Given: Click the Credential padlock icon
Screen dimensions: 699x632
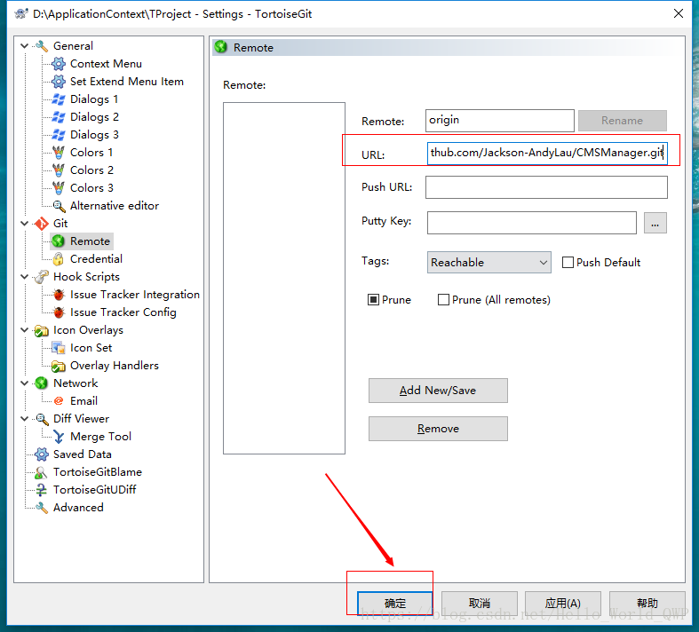Looking at the screenshot, I should 59,259.
